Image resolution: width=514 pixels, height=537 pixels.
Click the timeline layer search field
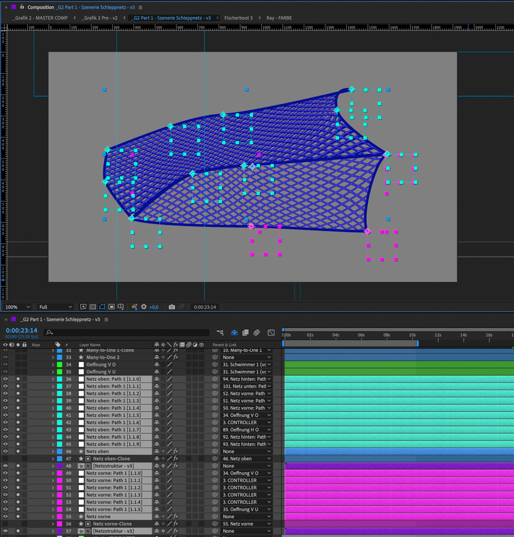[x=127, y=333]
